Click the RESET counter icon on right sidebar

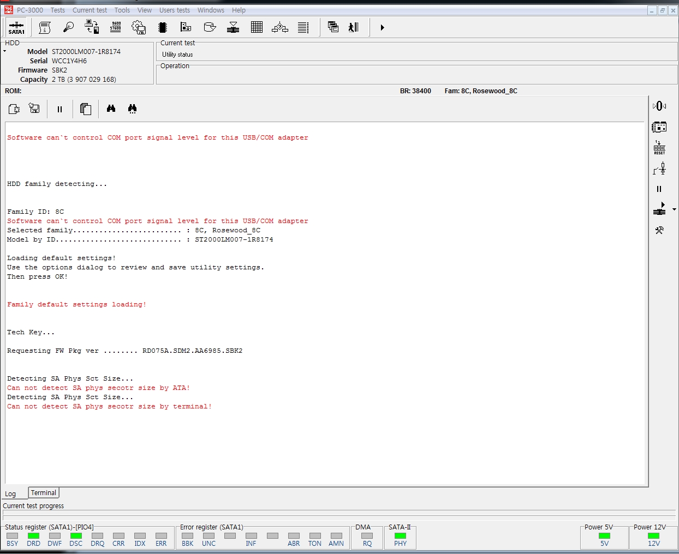[x=659, y=148]
